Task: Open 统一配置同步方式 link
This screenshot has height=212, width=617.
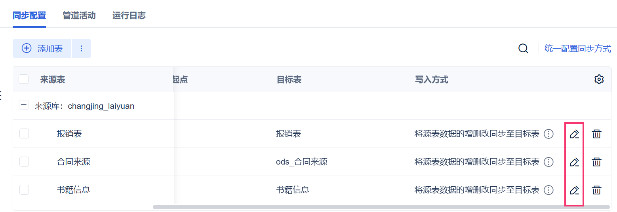Action: (x=577, y=49)
